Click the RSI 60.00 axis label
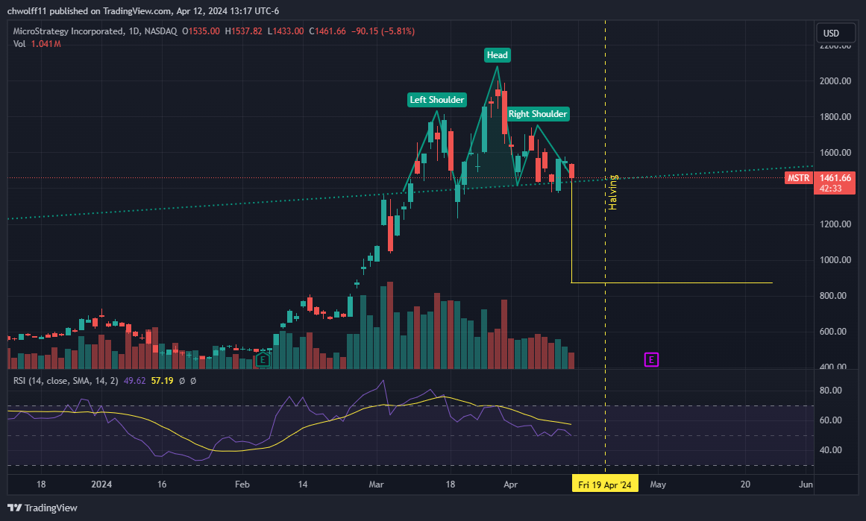This screenshot has width=866, height=521. tap(831, 420)
